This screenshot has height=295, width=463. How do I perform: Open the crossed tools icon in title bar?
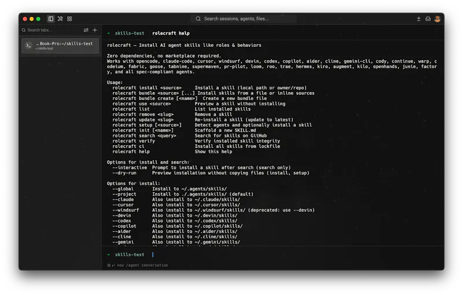pyautogui.click(x=60, y=19)
